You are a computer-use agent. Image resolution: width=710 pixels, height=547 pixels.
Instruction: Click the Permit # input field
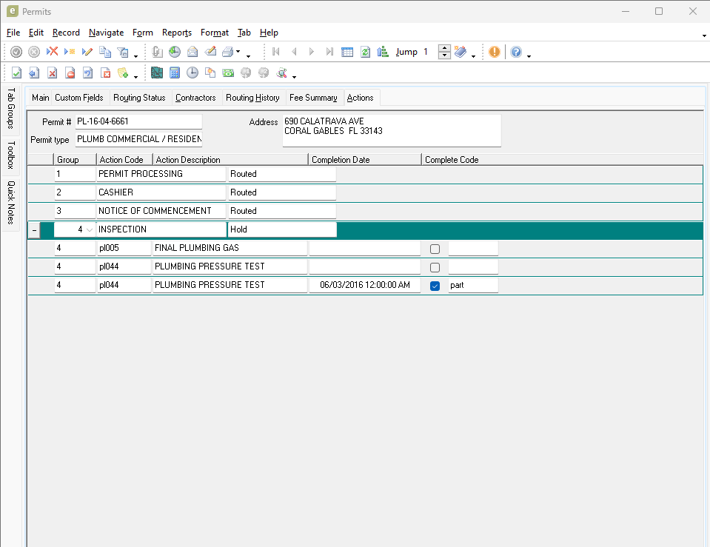(138, 121)
